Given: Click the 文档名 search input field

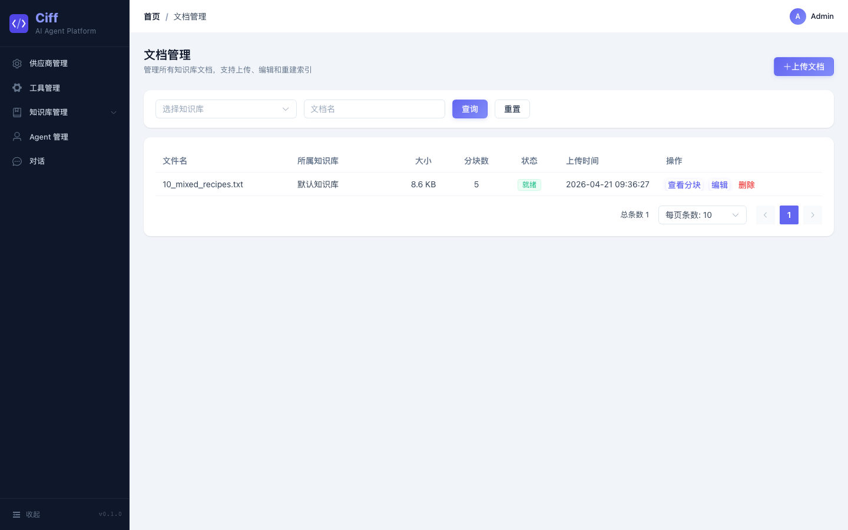Looking at the screenshot, I should point(375,109).
